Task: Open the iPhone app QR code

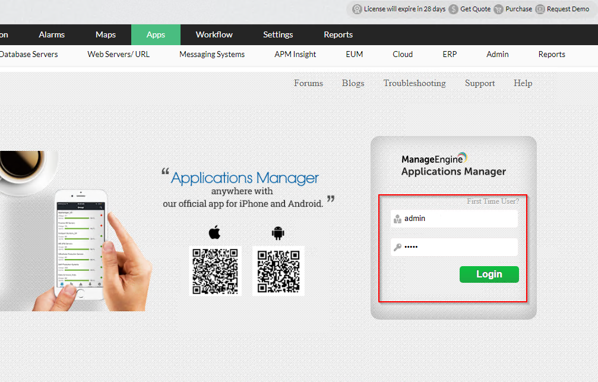Action: [215, 270]
